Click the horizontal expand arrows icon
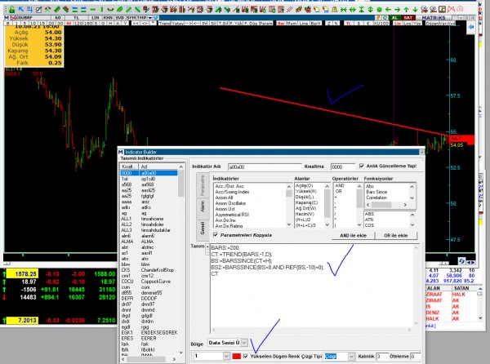 353,9
